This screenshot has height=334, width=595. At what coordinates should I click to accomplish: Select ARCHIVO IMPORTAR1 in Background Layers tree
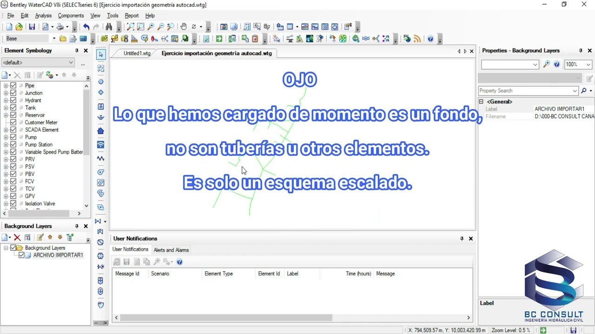tap(58, 255)
